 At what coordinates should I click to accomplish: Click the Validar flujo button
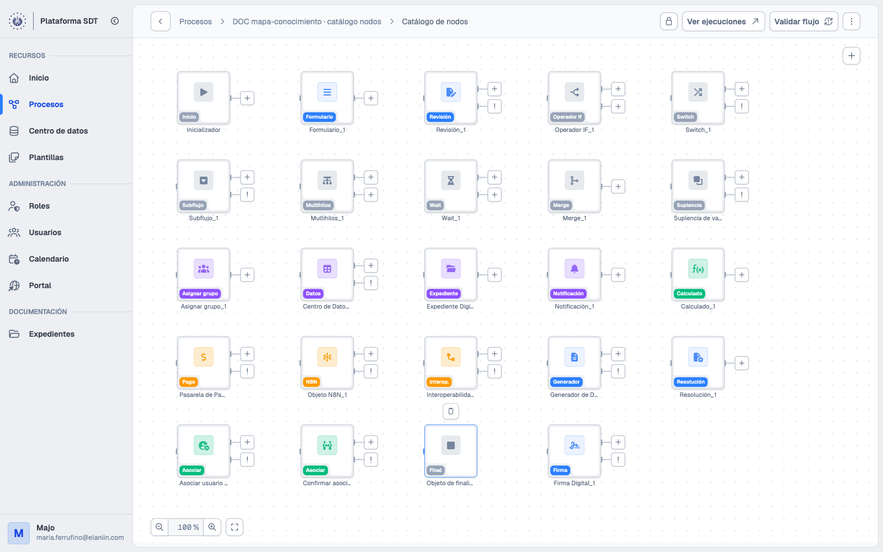point(804,22)
